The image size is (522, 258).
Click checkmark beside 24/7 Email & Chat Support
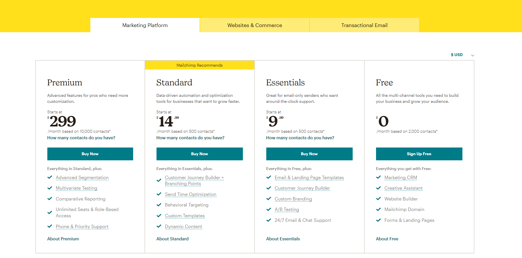point(269,220)
